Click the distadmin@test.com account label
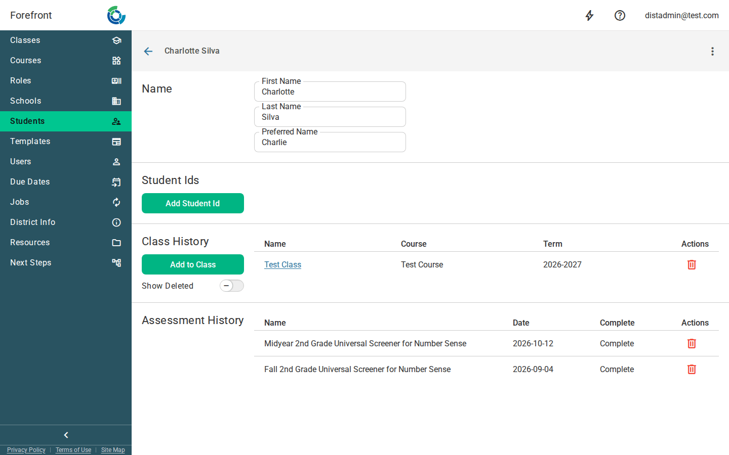This screenshot has width=729, height=455. (681, 16)
